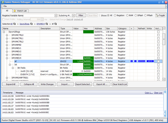Click the Filter button
This screenshot has height=123, width=168.
(81, 15)
